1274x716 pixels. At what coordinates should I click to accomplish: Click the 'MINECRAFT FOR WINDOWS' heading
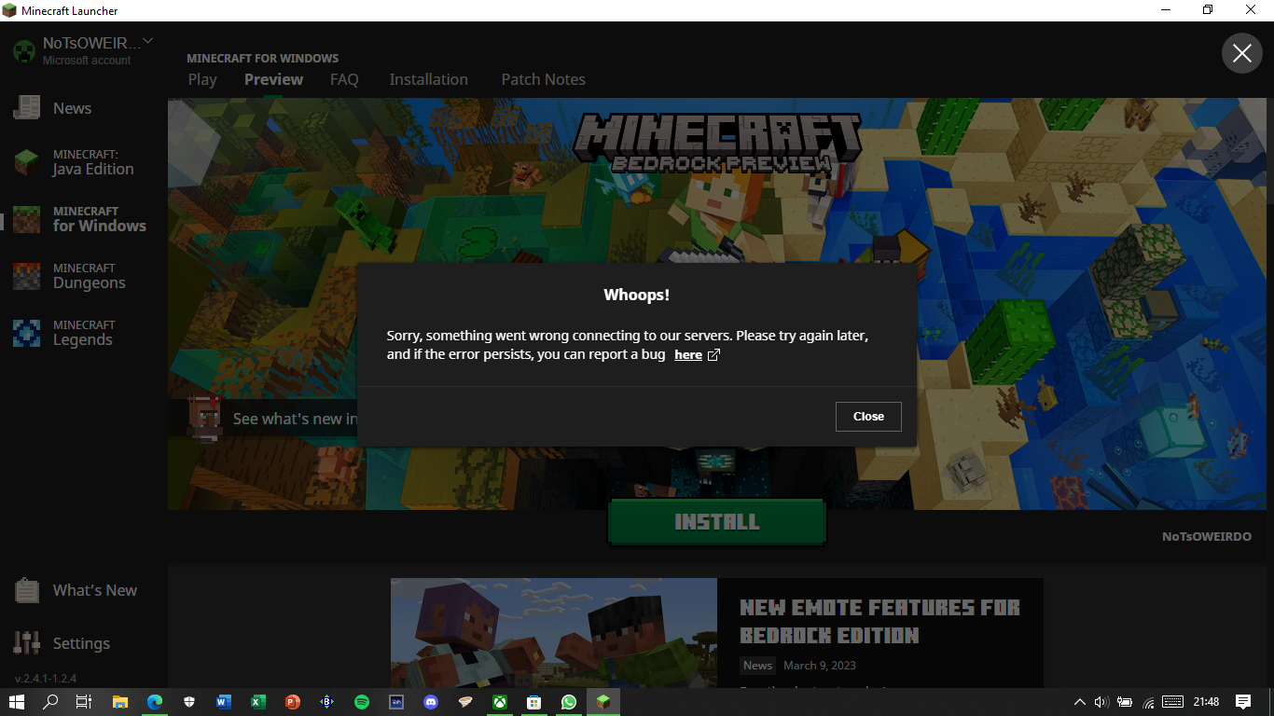coord(263,58)
